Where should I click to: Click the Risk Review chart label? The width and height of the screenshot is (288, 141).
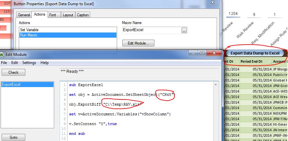click(x=245, y=30)
